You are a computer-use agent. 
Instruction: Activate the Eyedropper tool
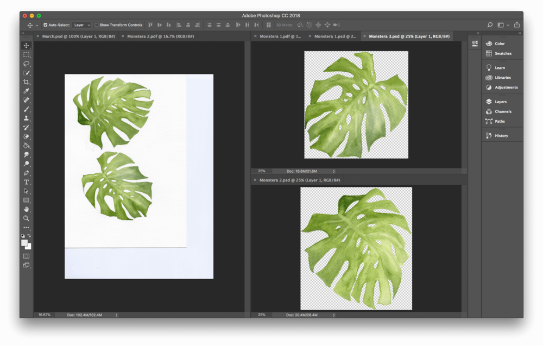[26, 91]
